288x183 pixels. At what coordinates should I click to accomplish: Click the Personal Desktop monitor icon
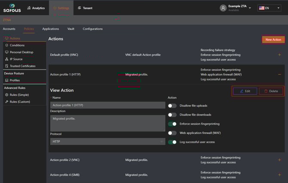[x=6, y=52]
